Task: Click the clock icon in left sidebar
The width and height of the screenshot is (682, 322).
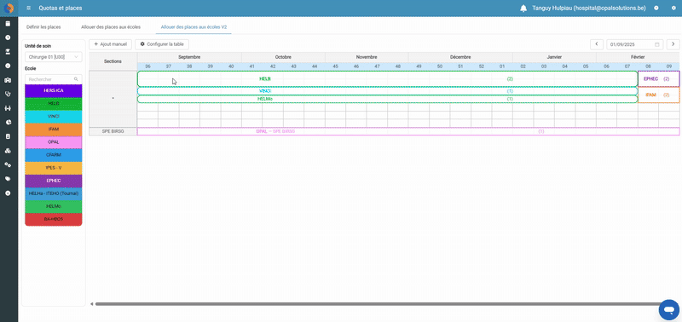Action: pos(8,37)
